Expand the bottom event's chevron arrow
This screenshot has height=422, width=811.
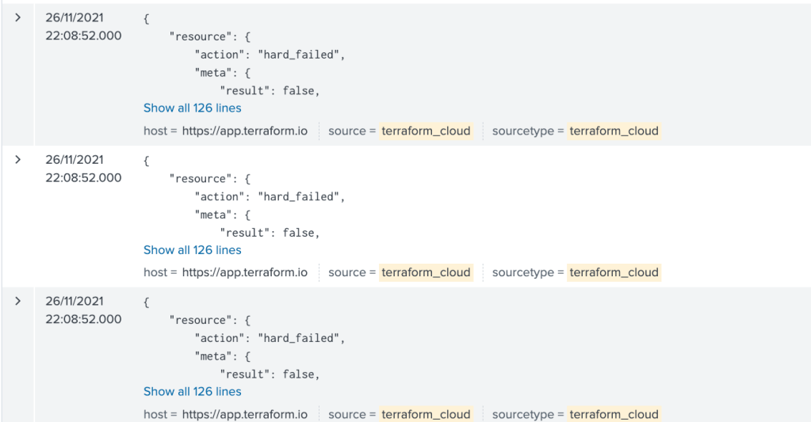point(18,301)
